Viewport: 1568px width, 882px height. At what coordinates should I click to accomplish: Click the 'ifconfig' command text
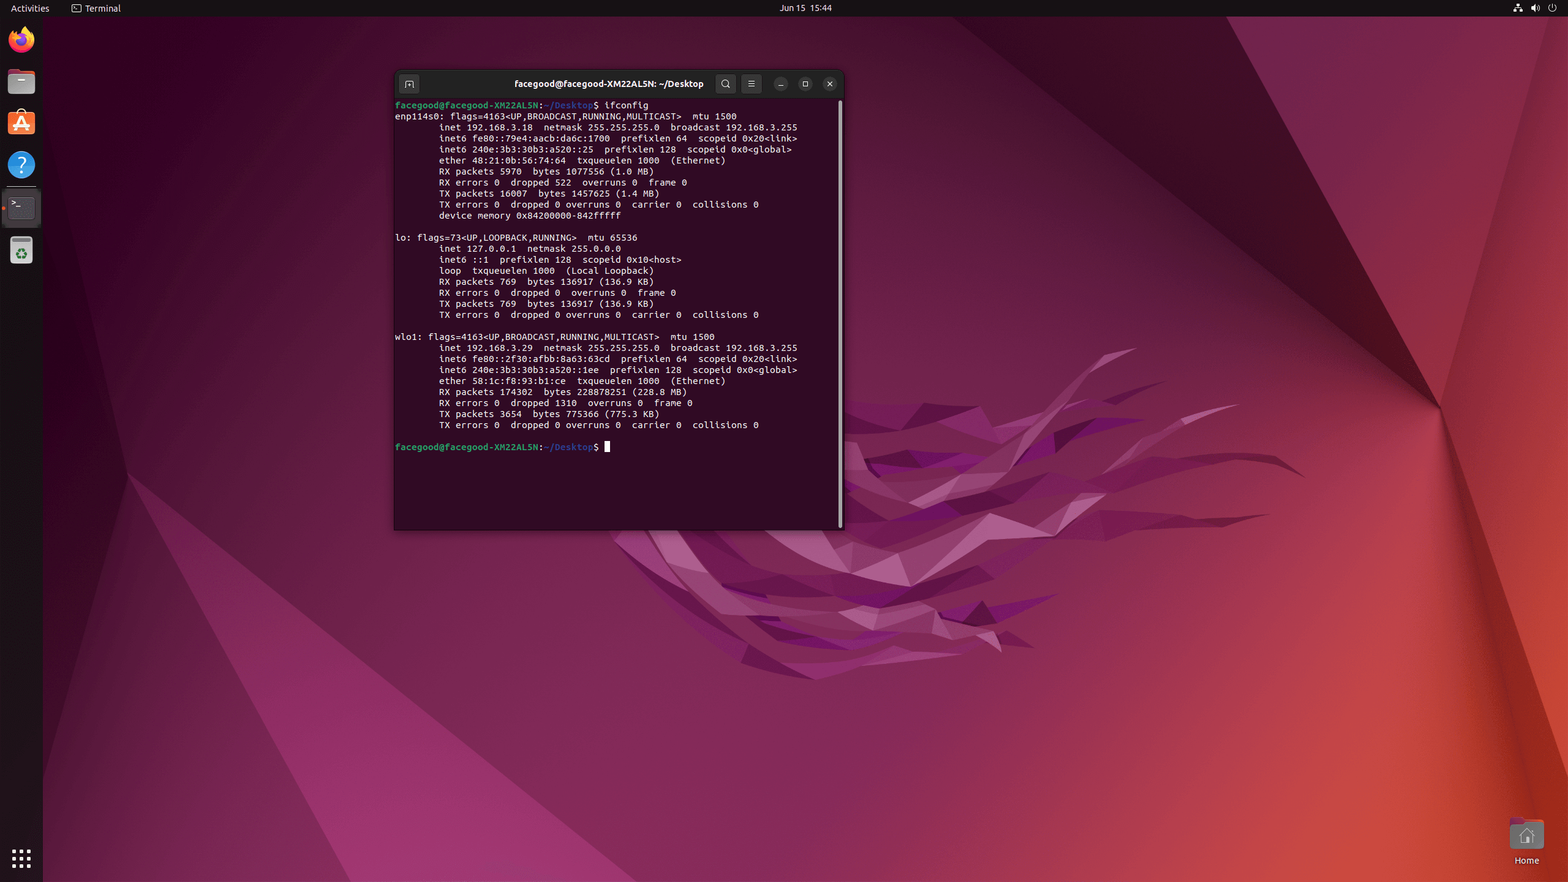pos(626,105)
